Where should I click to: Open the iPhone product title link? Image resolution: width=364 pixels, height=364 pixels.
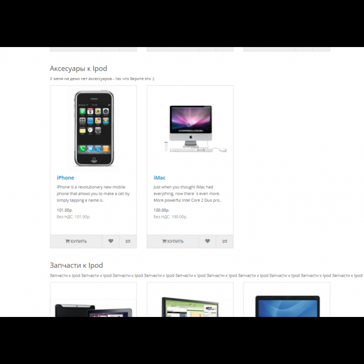(66, 178)
